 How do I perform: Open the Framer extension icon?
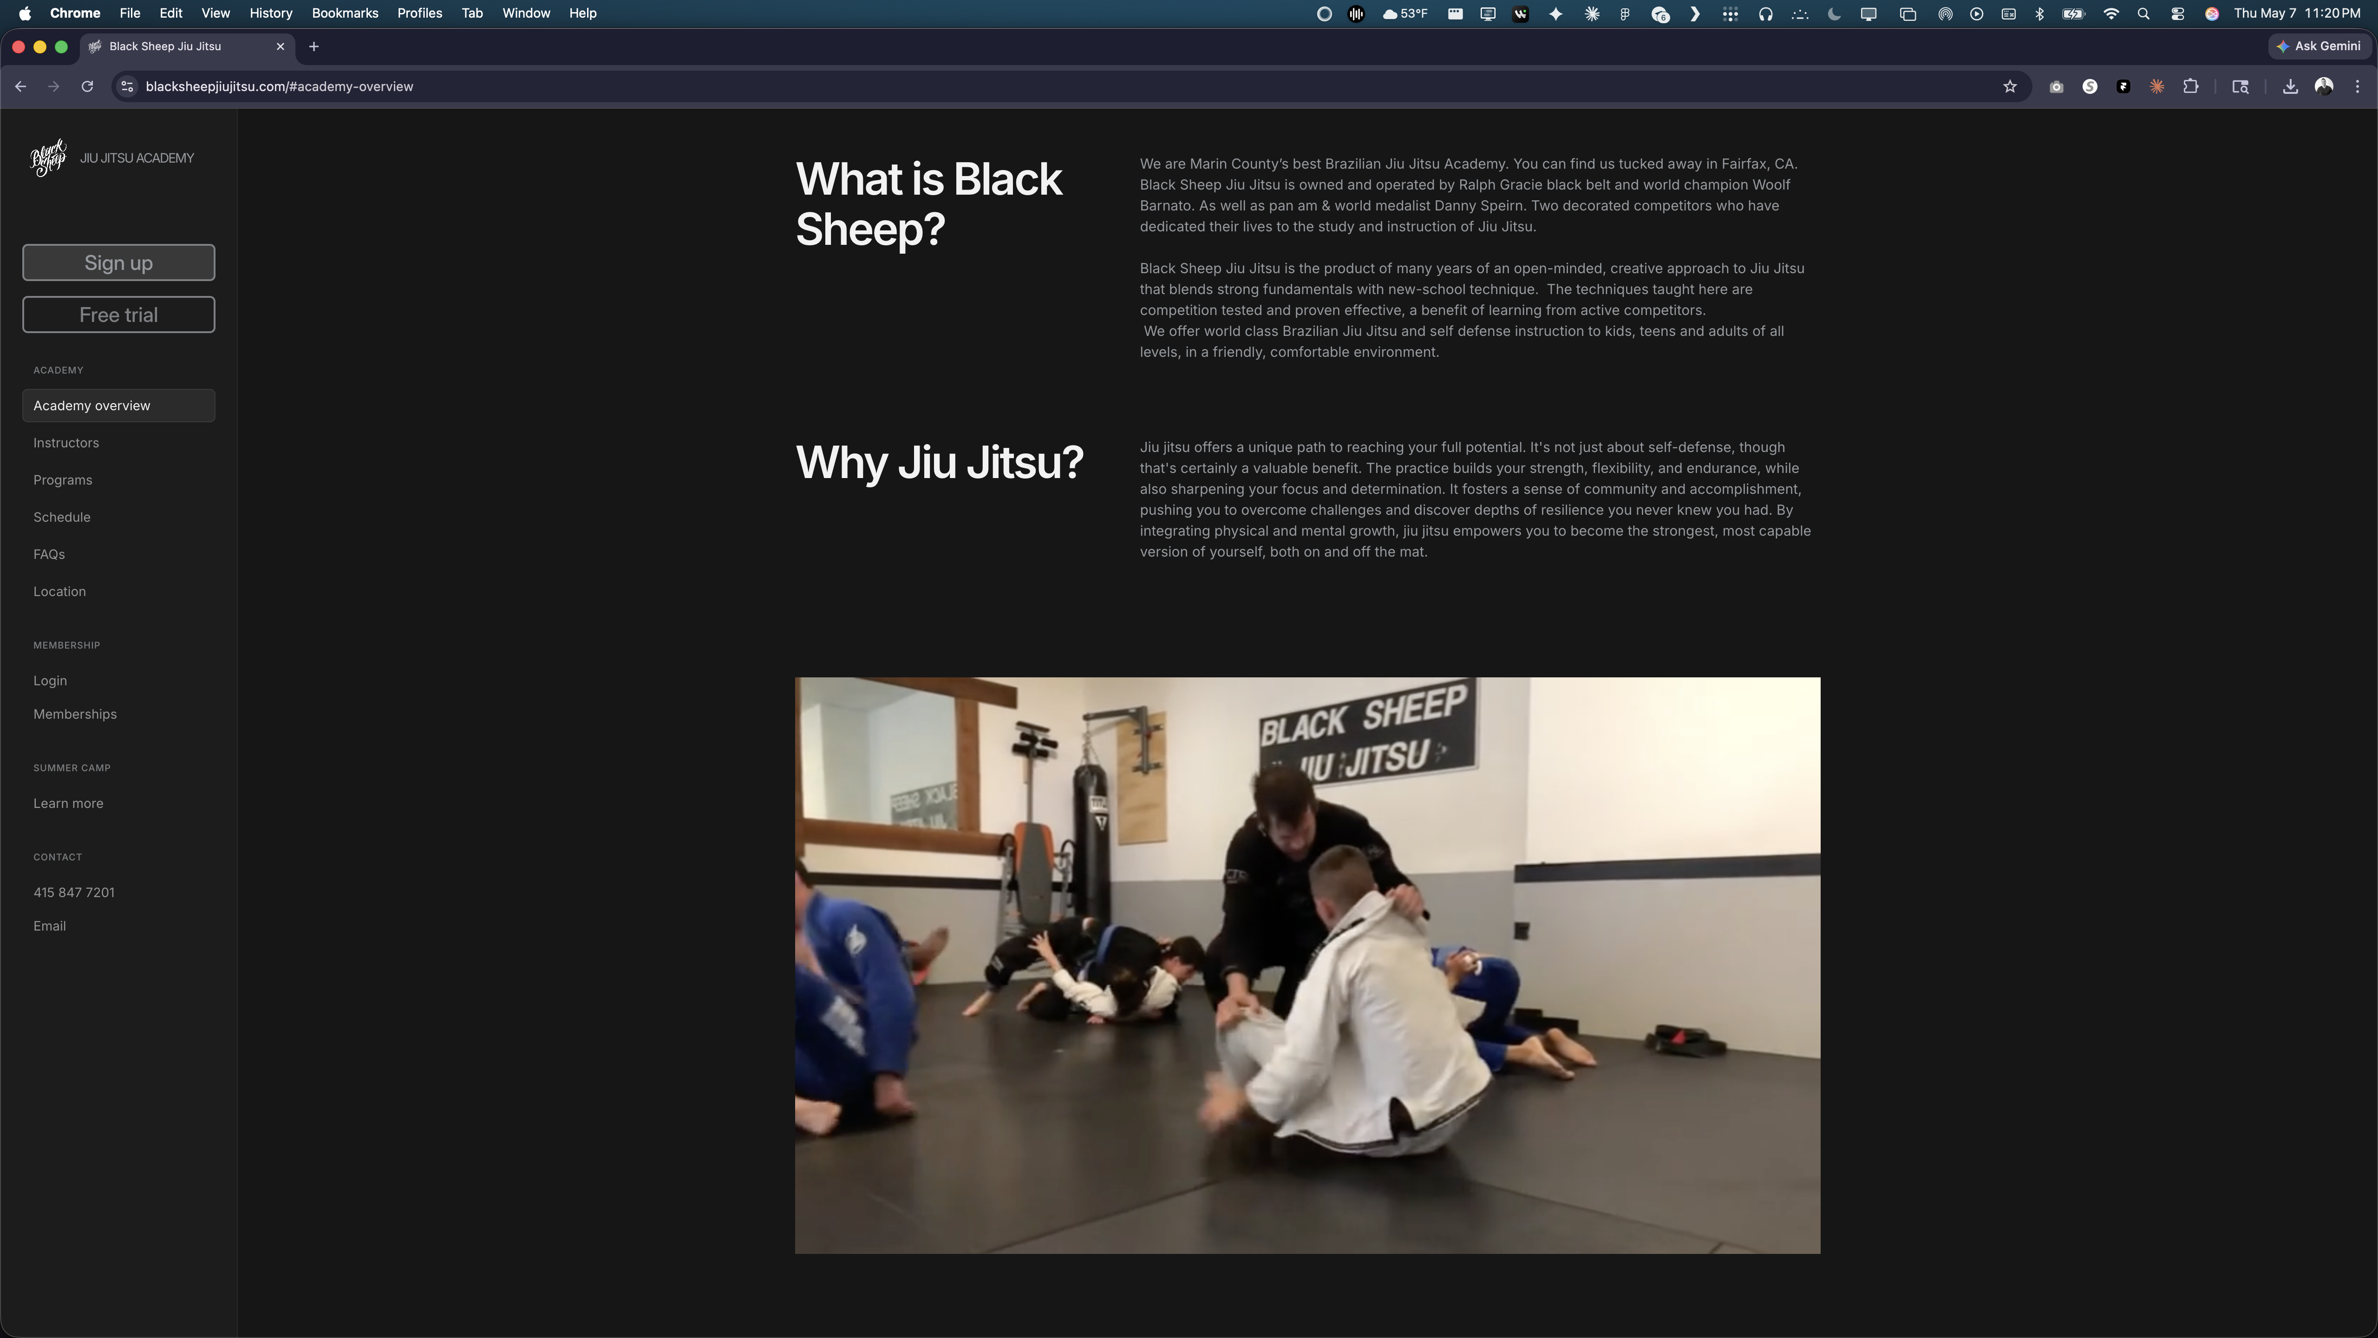coord(2123,87)
